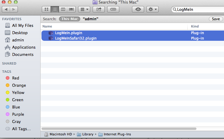Click Internet Plug-Ins in the path bar

click(115, 134)
